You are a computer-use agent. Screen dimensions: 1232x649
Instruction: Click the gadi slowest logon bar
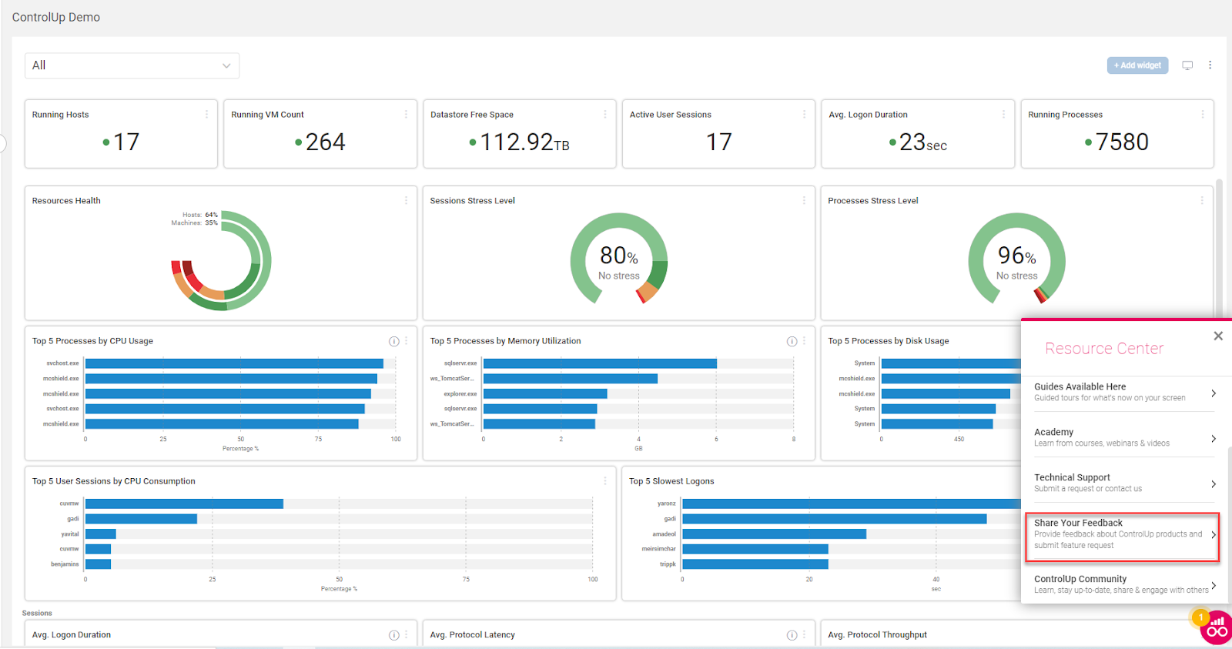click(835, 519)
